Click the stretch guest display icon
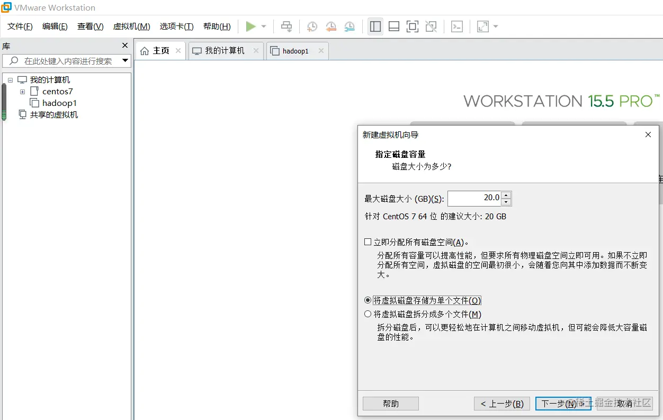 483,26
